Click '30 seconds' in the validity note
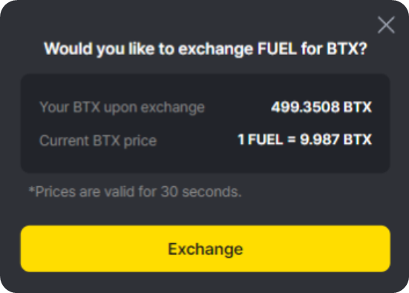The image size is (409, 293). (x=201, y=191)
